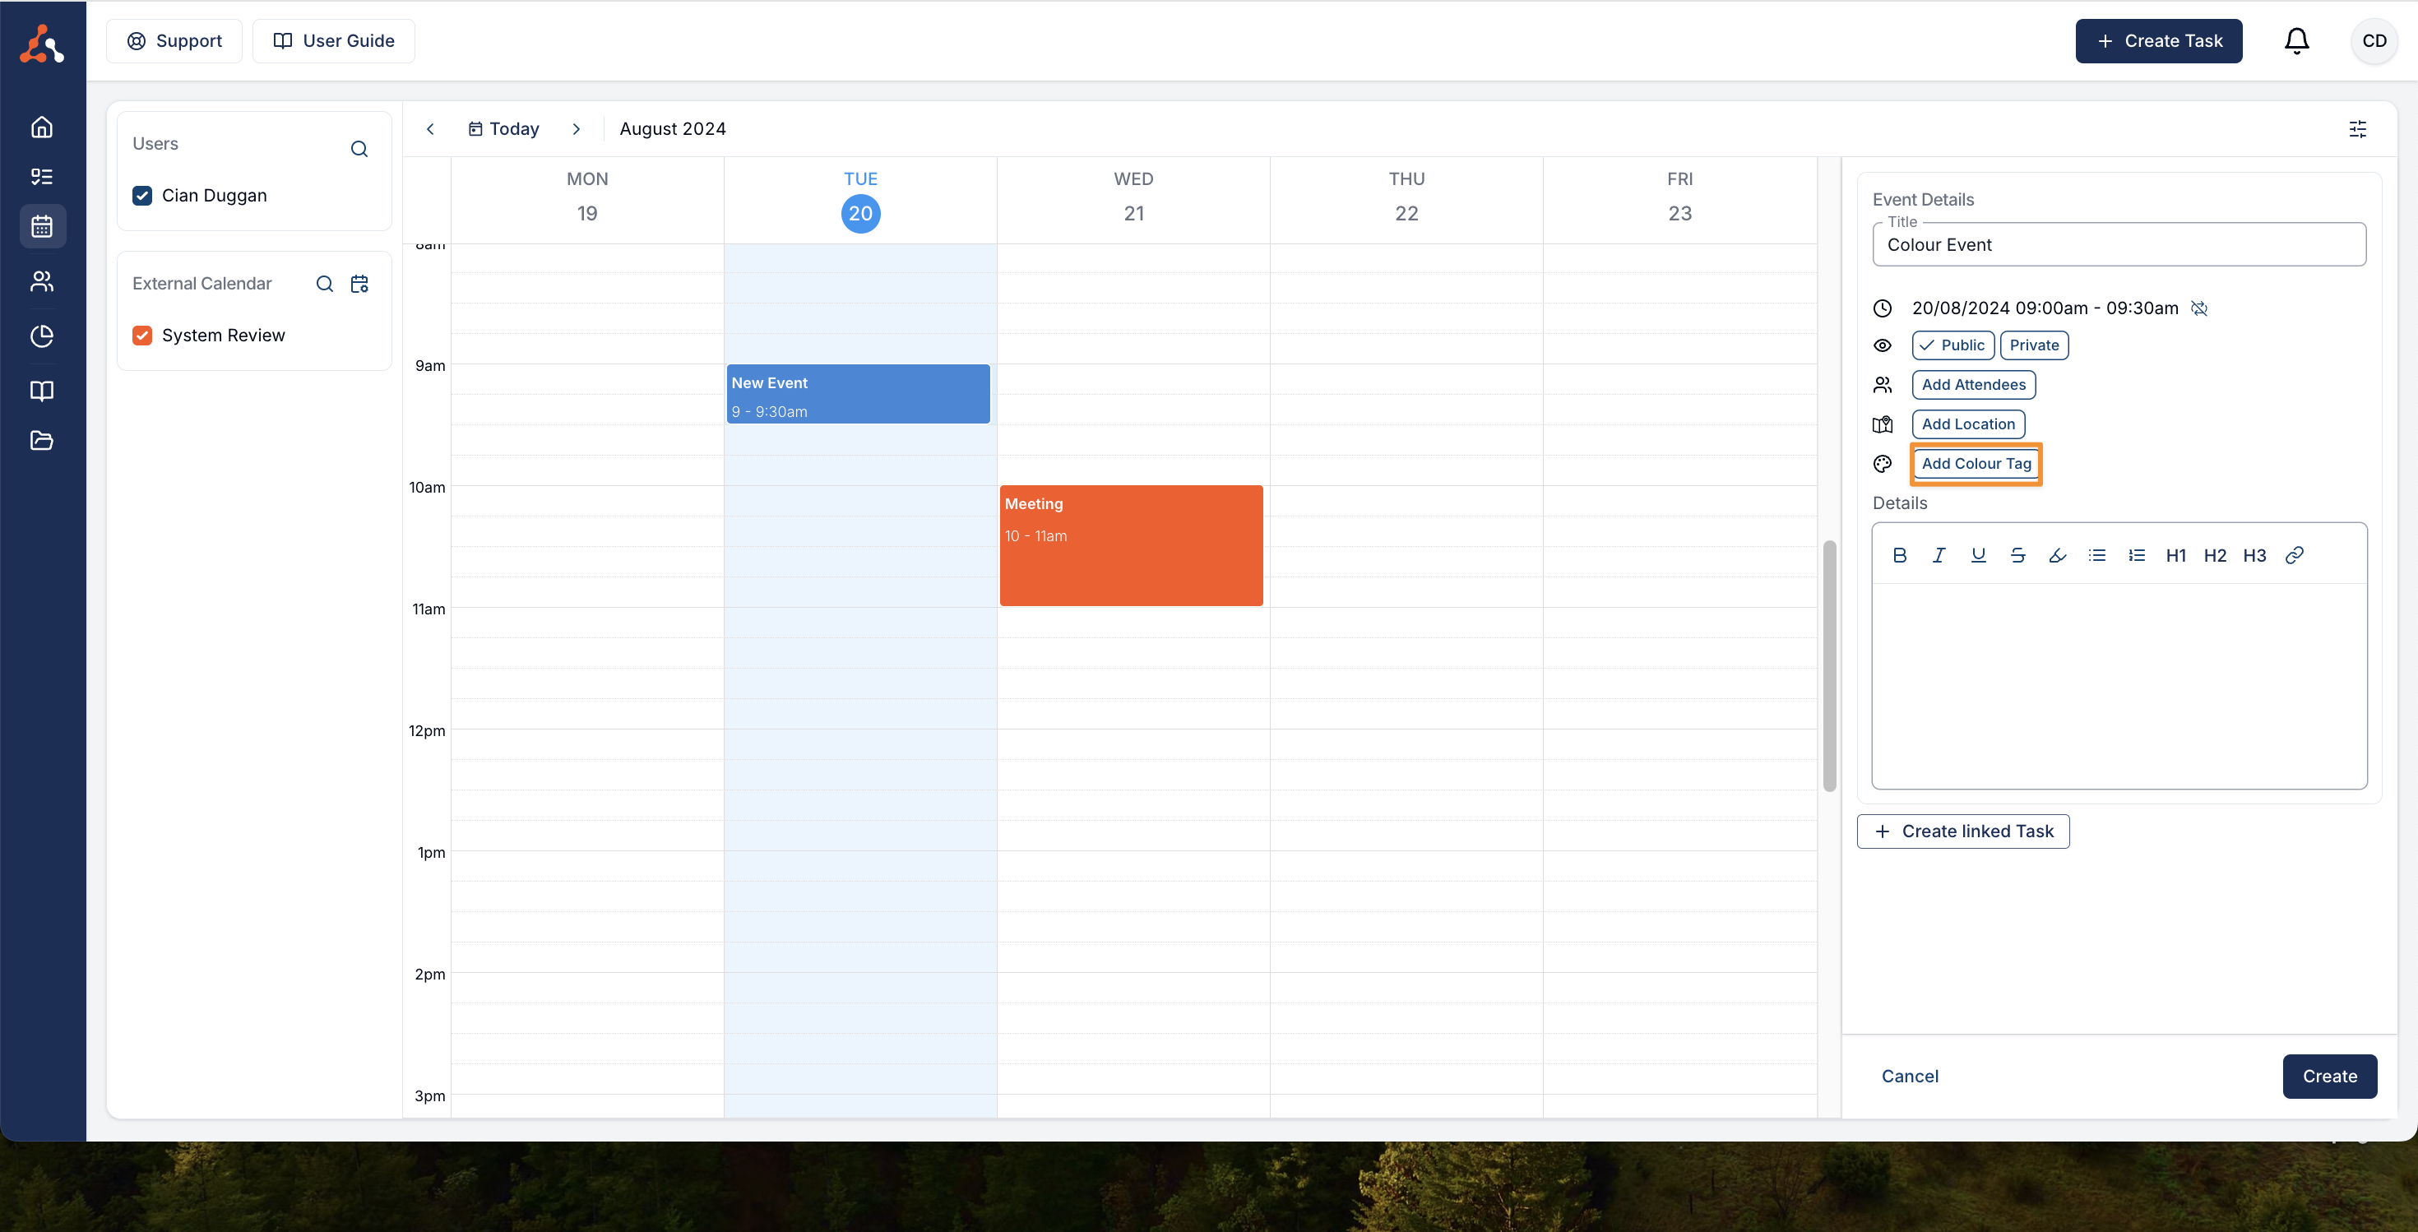Insert link in details editor
The image size is (2418, 1232).
[x=2294, y=555]
